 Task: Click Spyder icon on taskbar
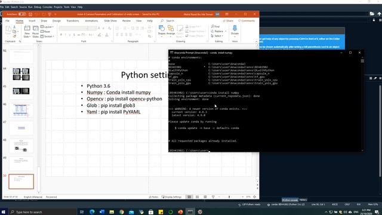coord(200,212)
